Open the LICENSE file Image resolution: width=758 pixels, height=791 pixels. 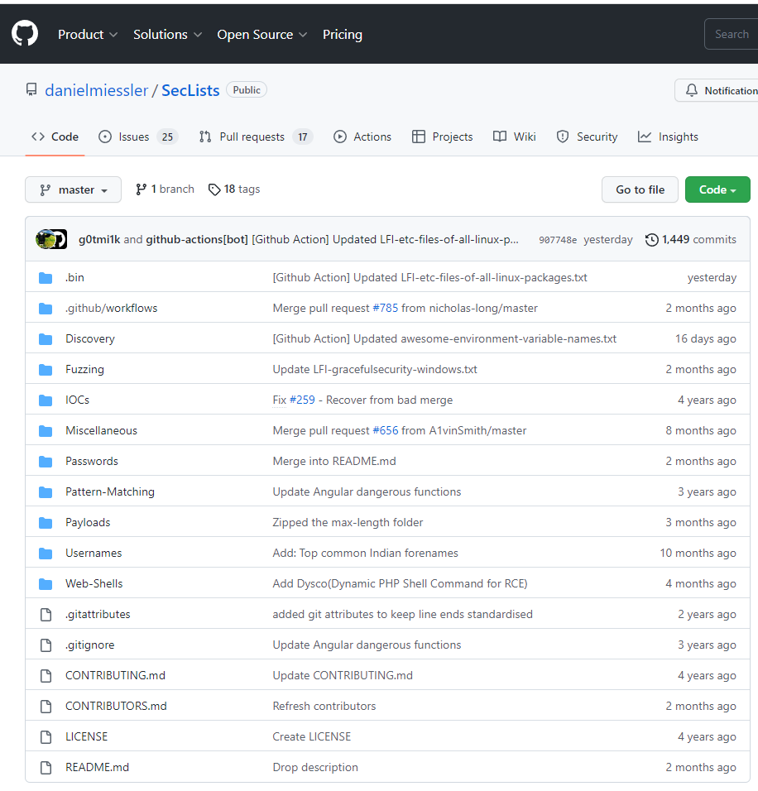86,737
